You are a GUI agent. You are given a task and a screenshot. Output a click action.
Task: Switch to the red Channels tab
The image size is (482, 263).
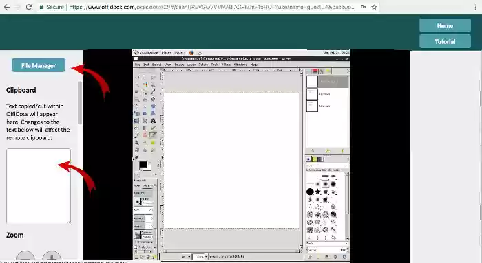315,71
